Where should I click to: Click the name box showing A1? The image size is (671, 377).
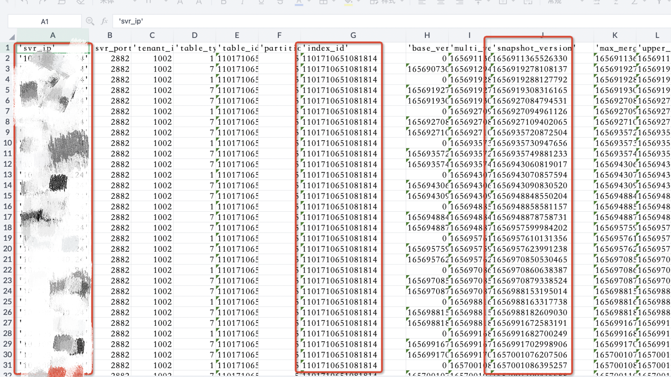click(45, 21)
